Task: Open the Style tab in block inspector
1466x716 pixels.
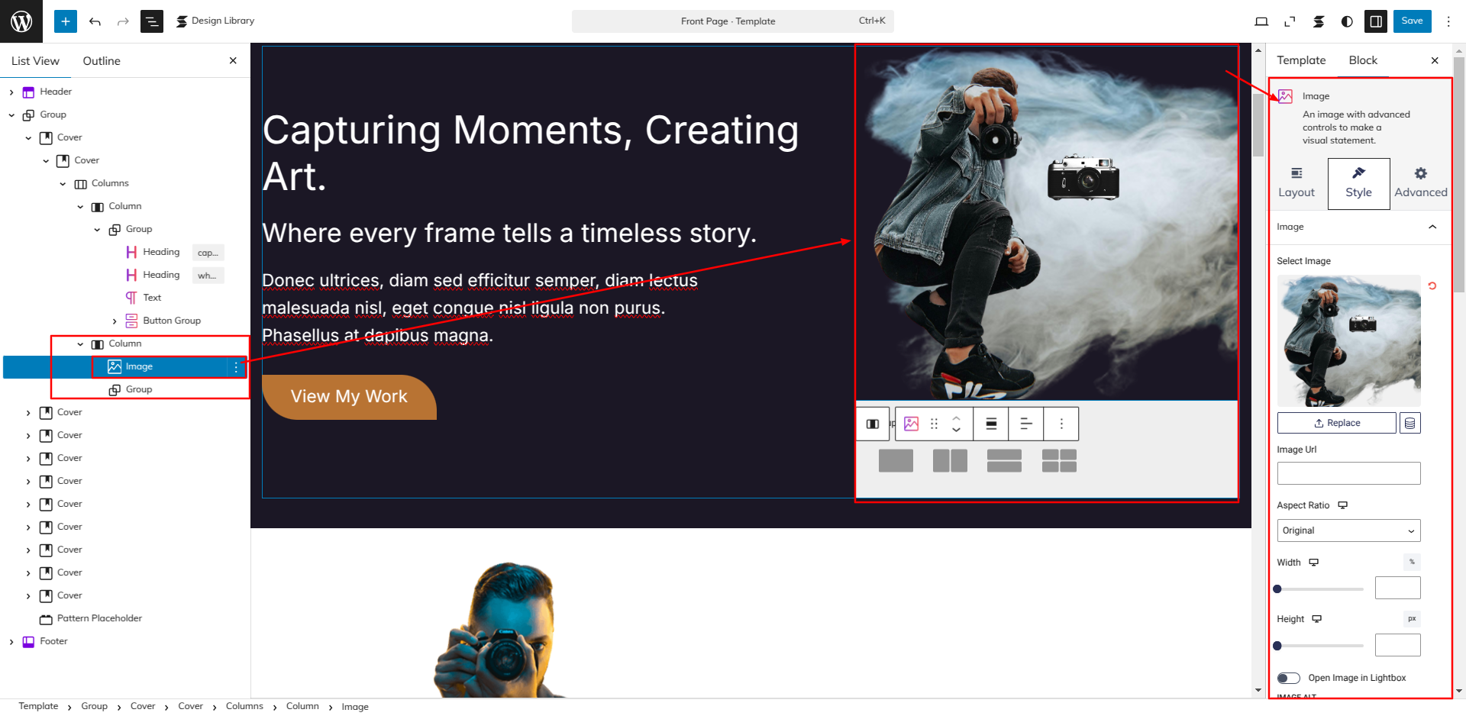Action: [x=1358, y=184]
